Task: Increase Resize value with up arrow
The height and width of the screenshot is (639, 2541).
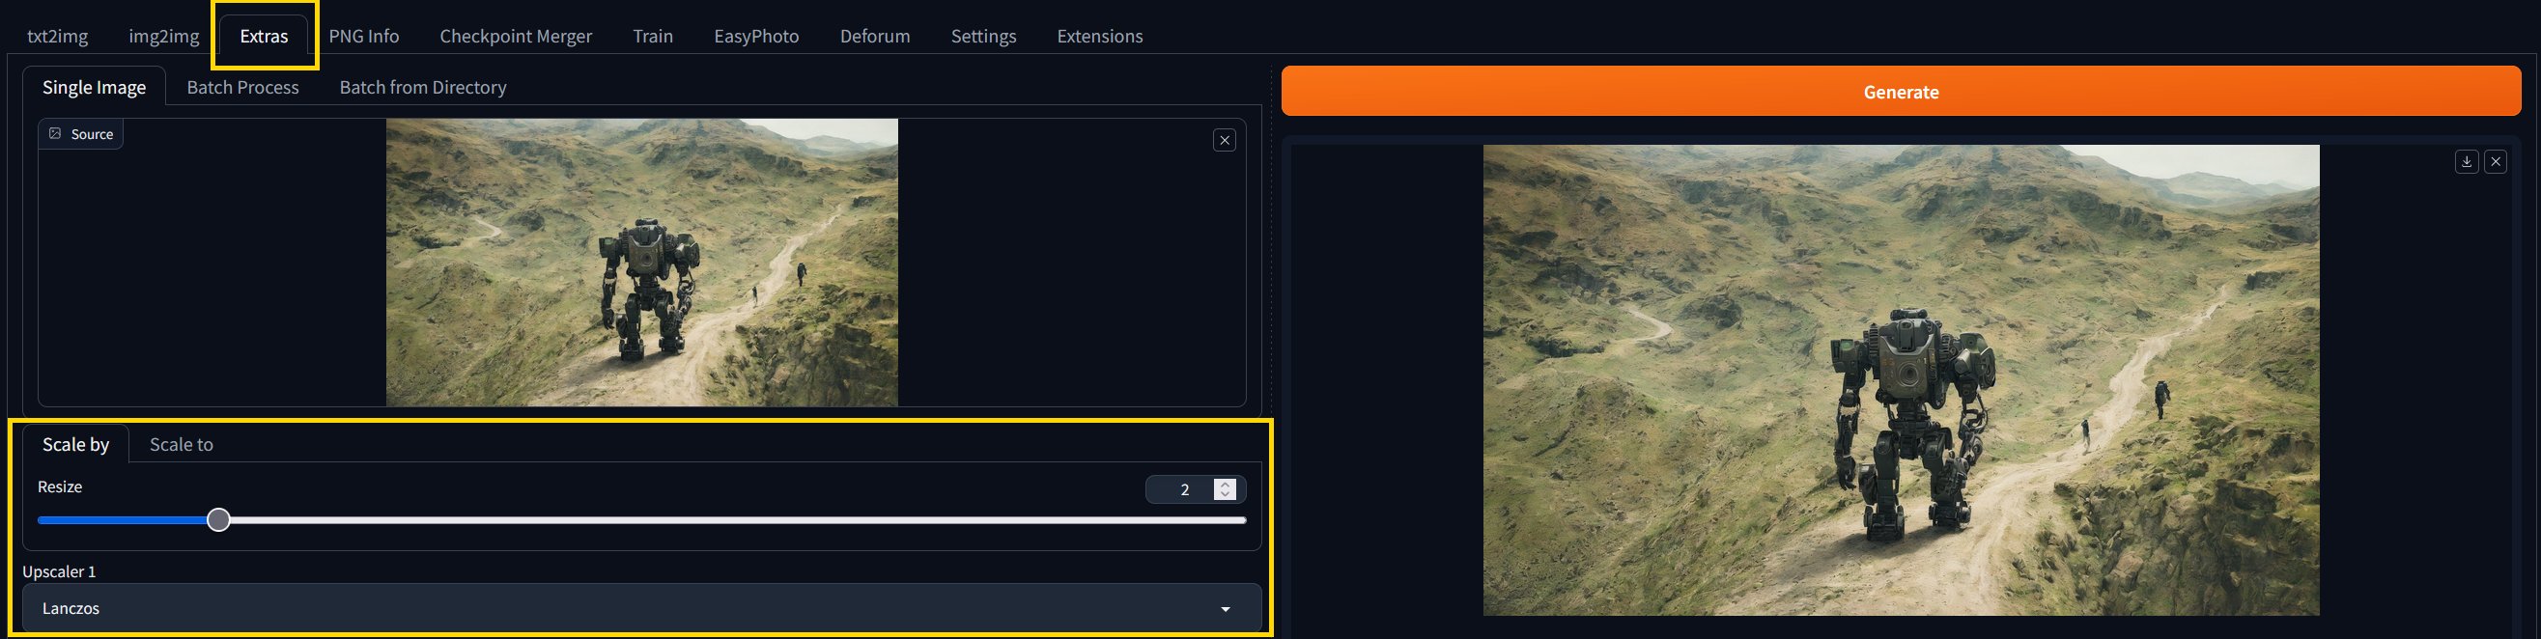Action: pyautogui.click(x=1226, y=485)
